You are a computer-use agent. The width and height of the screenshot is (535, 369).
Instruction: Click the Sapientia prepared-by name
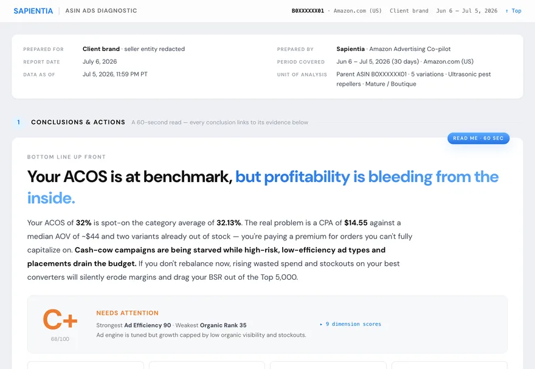[x=350, y=49]
